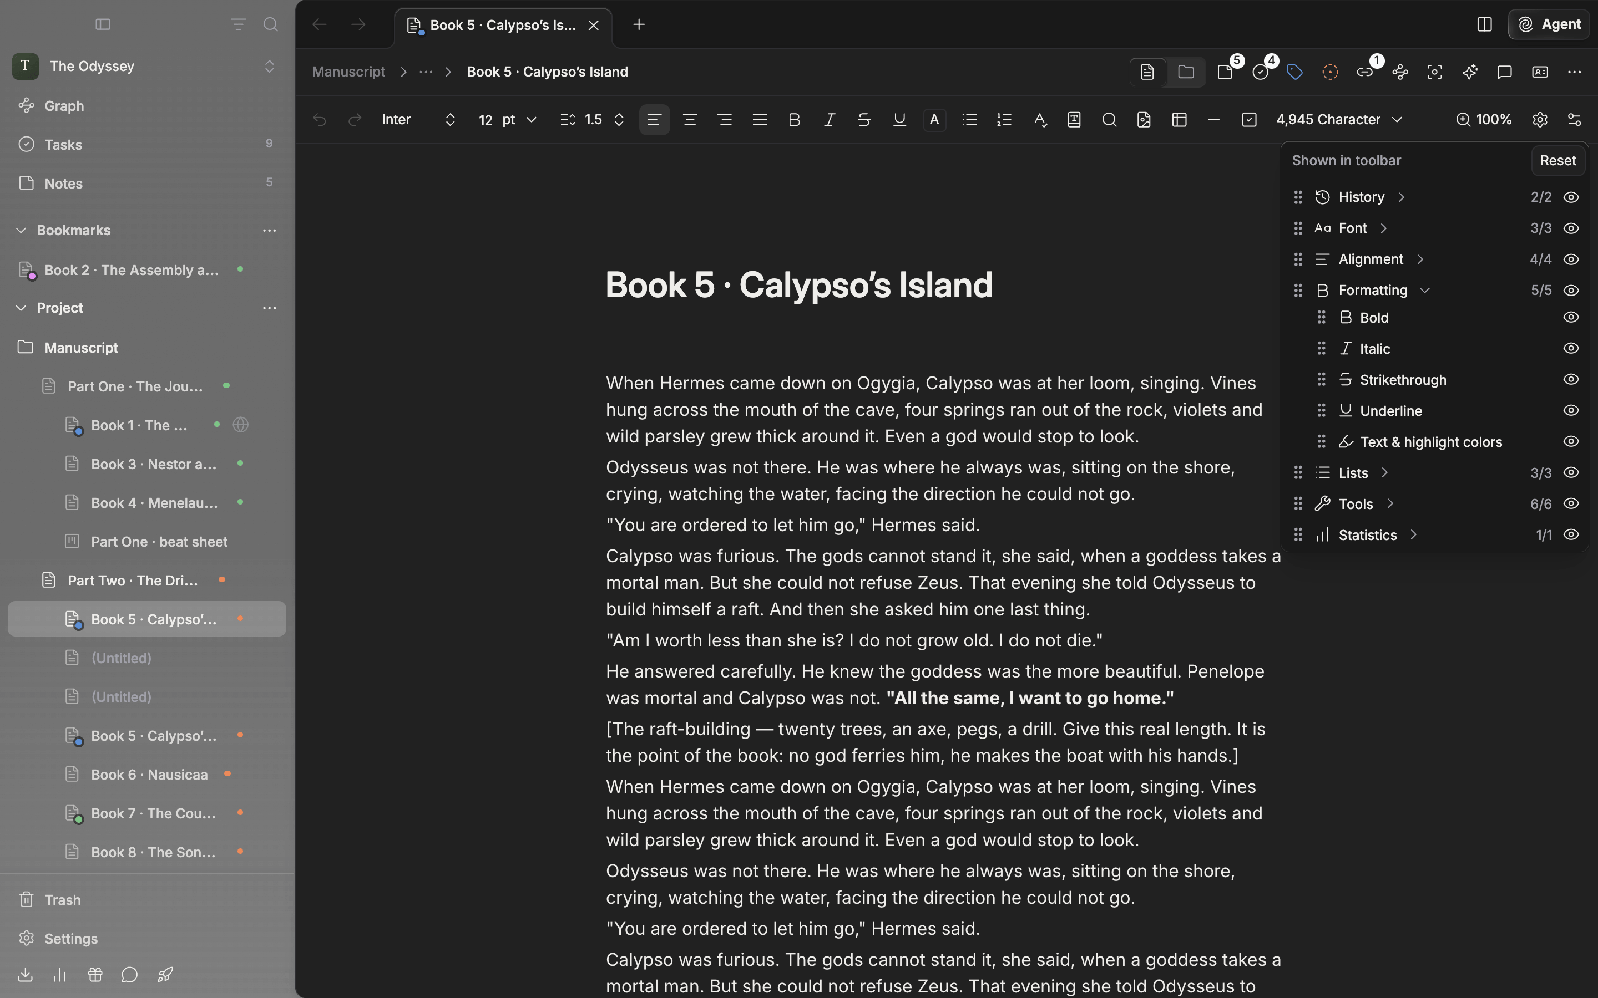Click the 100% zoom control
The image size is (1598, 998).
[1484, 119]
